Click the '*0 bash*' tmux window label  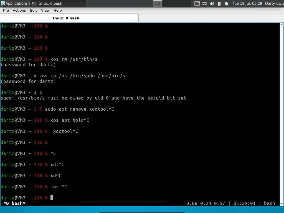(x=14, y=203)
